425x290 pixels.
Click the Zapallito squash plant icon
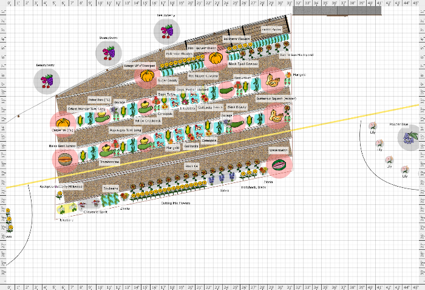pos(64,122)
